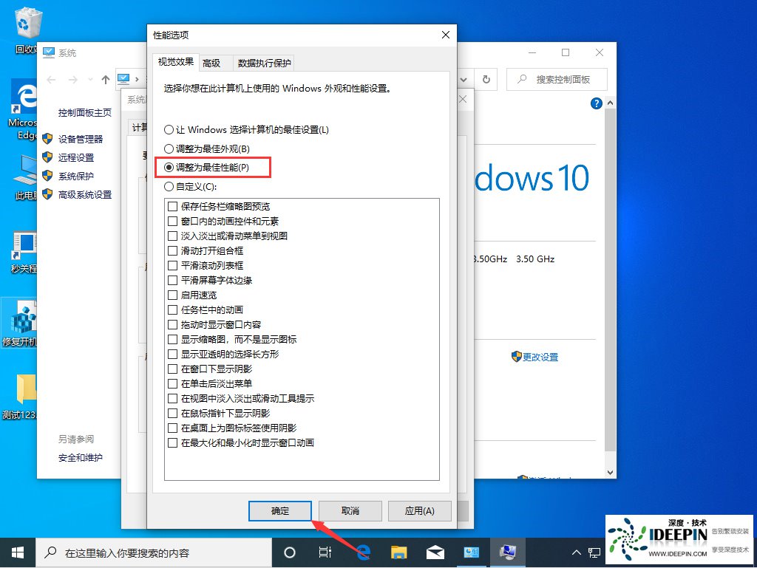Open the 系统保护 link
Image resolution: width=757 pixels, height=568 pixels.
76,176
